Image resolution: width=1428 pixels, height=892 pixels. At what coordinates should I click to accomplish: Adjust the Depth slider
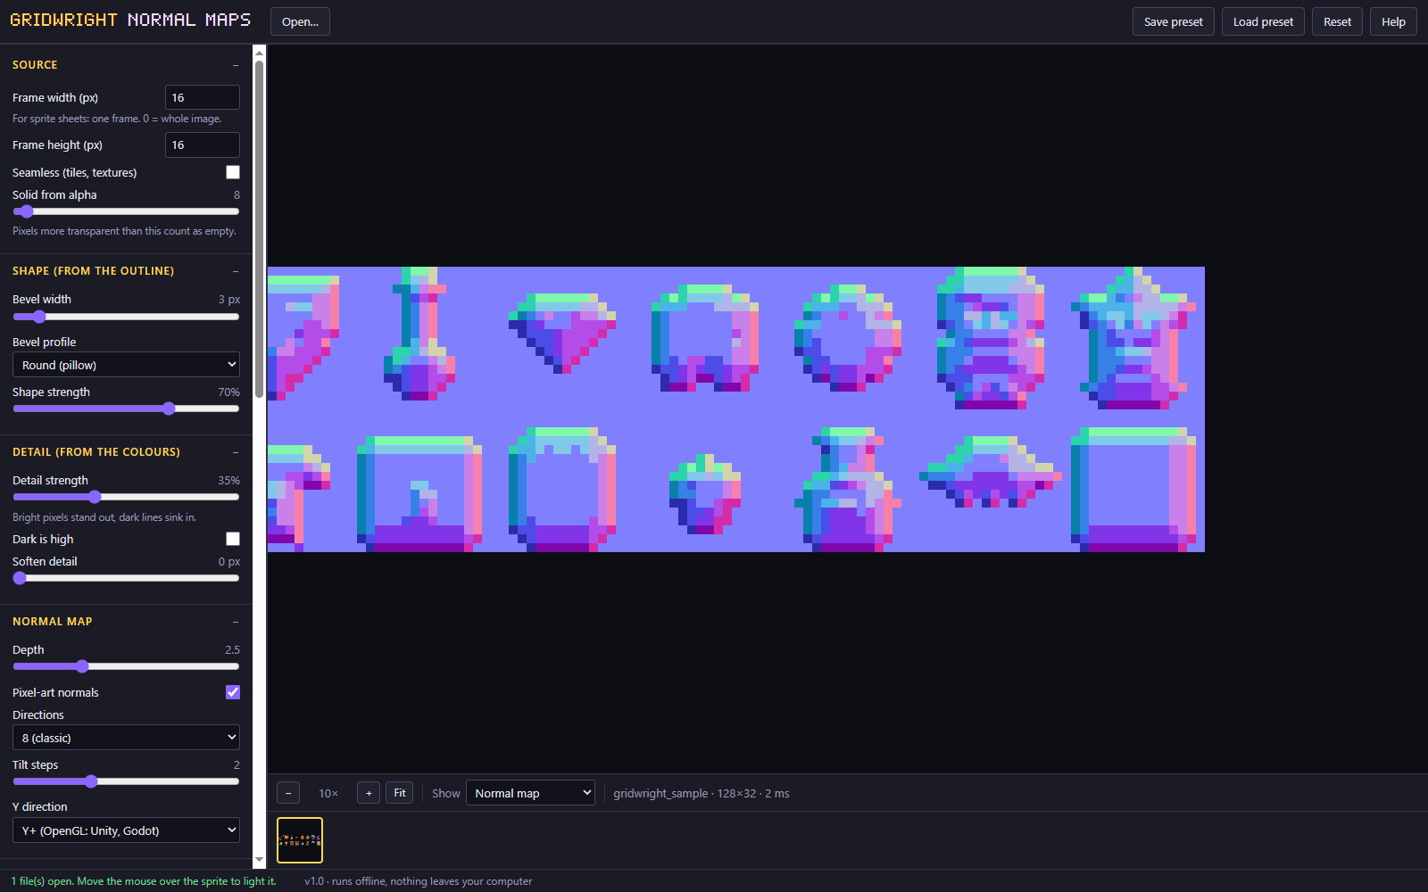click(126, 666)
